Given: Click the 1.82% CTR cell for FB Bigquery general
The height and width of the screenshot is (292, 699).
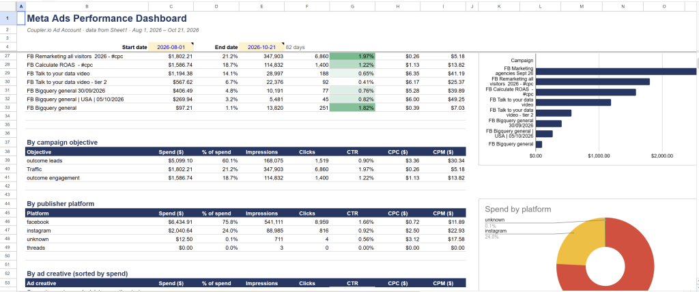Looking at the screenshot, I should click(x=352, y=108).
